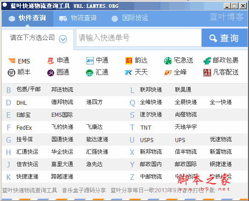Choose 天地华宇 in row T
The width and height of the screenshot is (249, 201).
pyautogui.click(x=186, y=127)
